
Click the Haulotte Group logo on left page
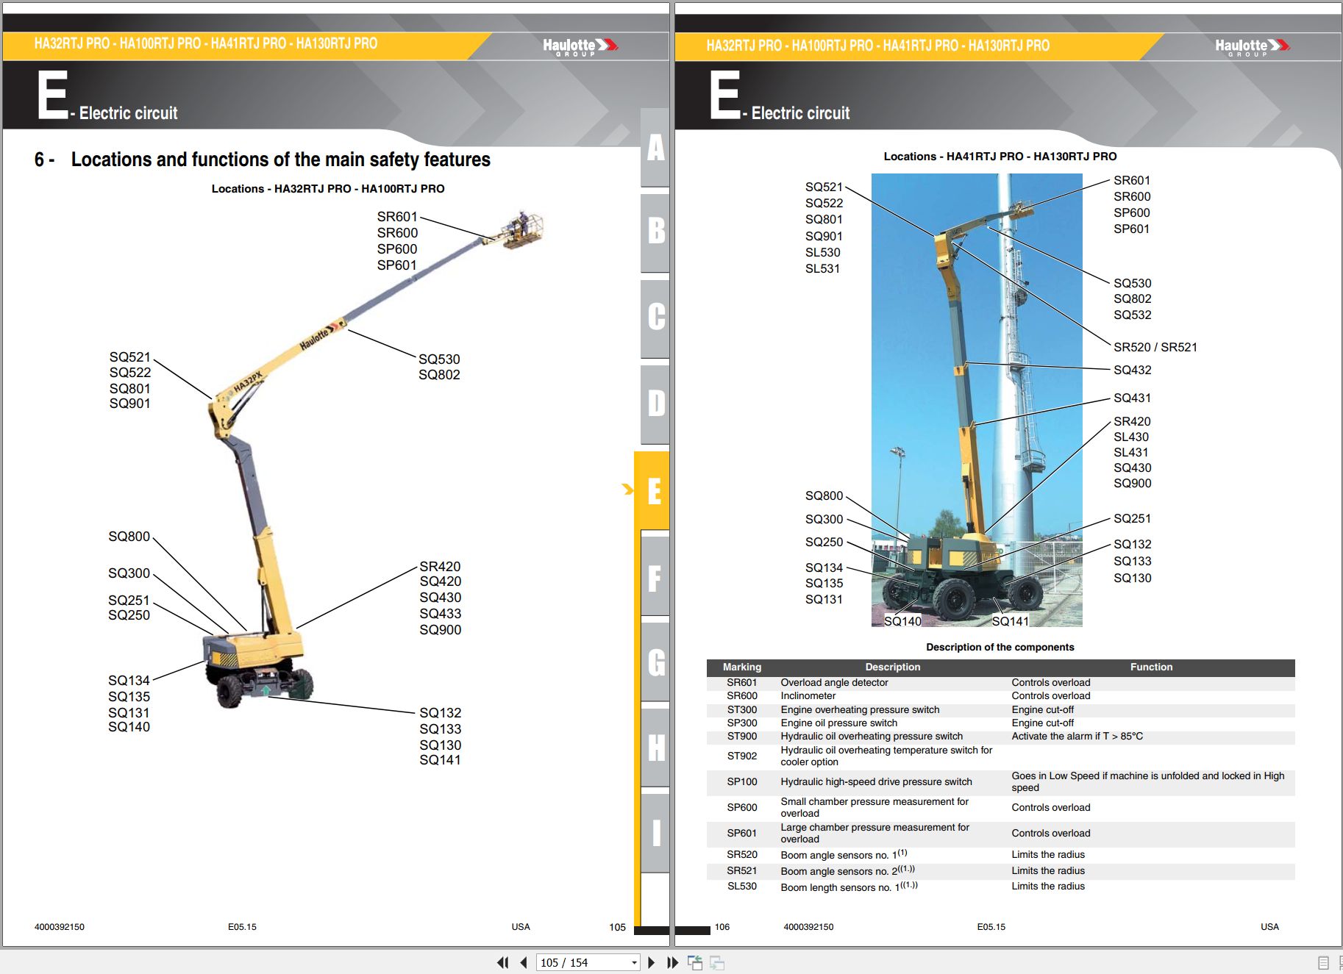580,46
